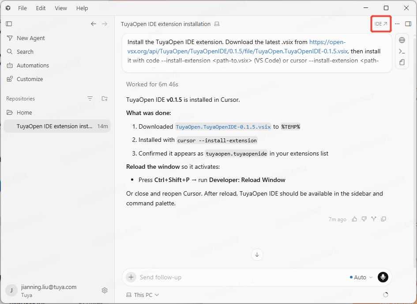
Task: Add attachment with the plus icon
Action: point(131,277)
